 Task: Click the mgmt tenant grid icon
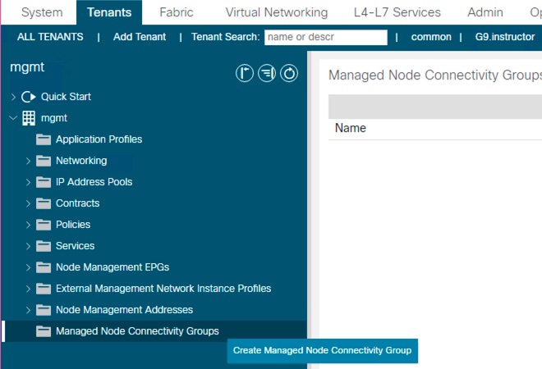[x=28, y=118]
